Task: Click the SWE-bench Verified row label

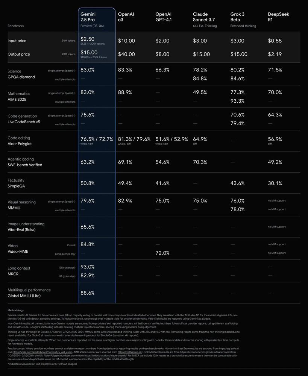Action: tap(25, 165)
